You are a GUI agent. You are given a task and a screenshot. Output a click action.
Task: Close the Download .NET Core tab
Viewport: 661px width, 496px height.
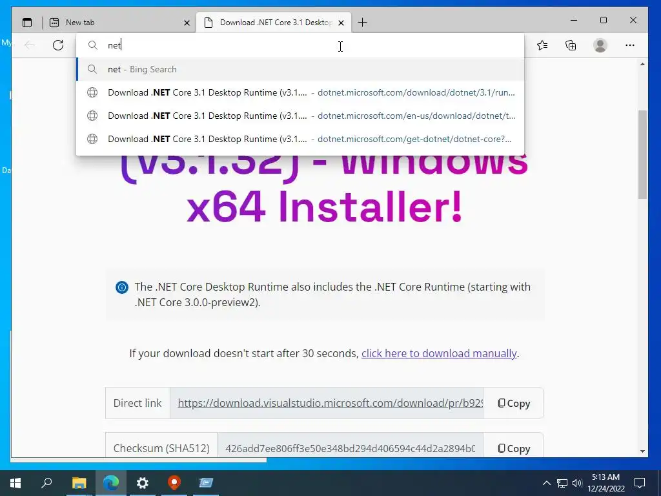point(341,23)
